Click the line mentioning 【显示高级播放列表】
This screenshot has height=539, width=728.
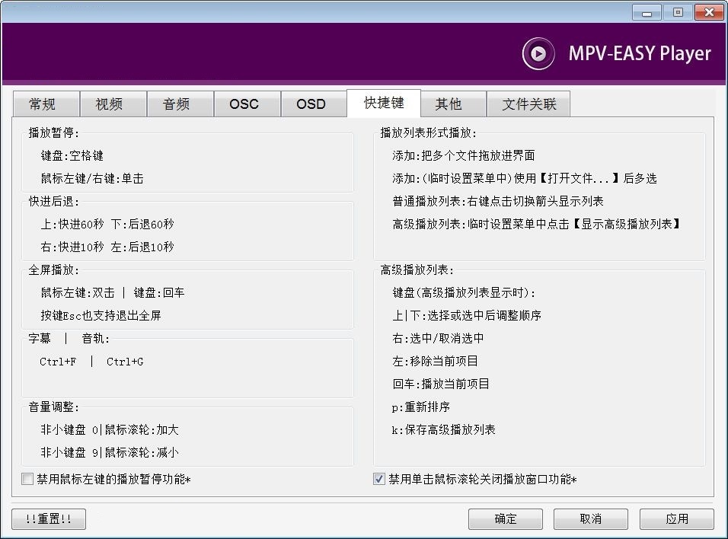536,225
